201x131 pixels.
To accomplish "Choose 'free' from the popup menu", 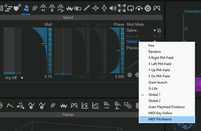I will tap(167, 46).
